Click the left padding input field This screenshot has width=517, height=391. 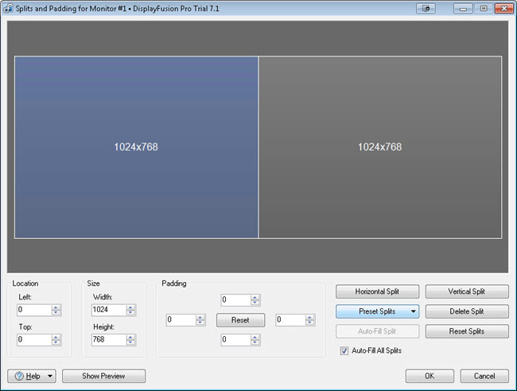(x=181, y=319)
